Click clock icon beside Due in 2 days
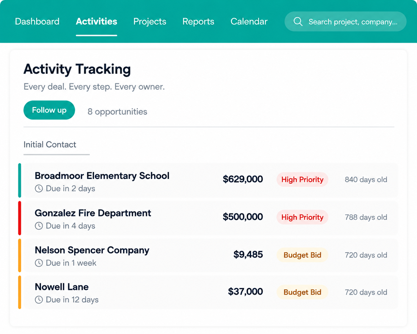417x334 pixels. tap(39, 188)
